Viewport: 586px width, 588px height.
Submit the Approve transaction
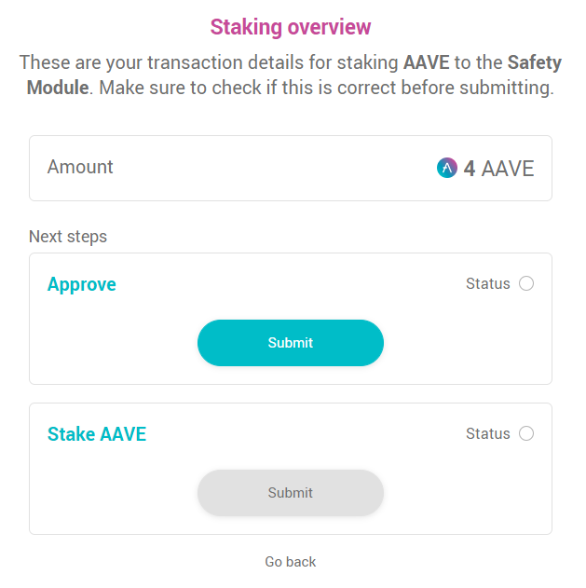291,343
